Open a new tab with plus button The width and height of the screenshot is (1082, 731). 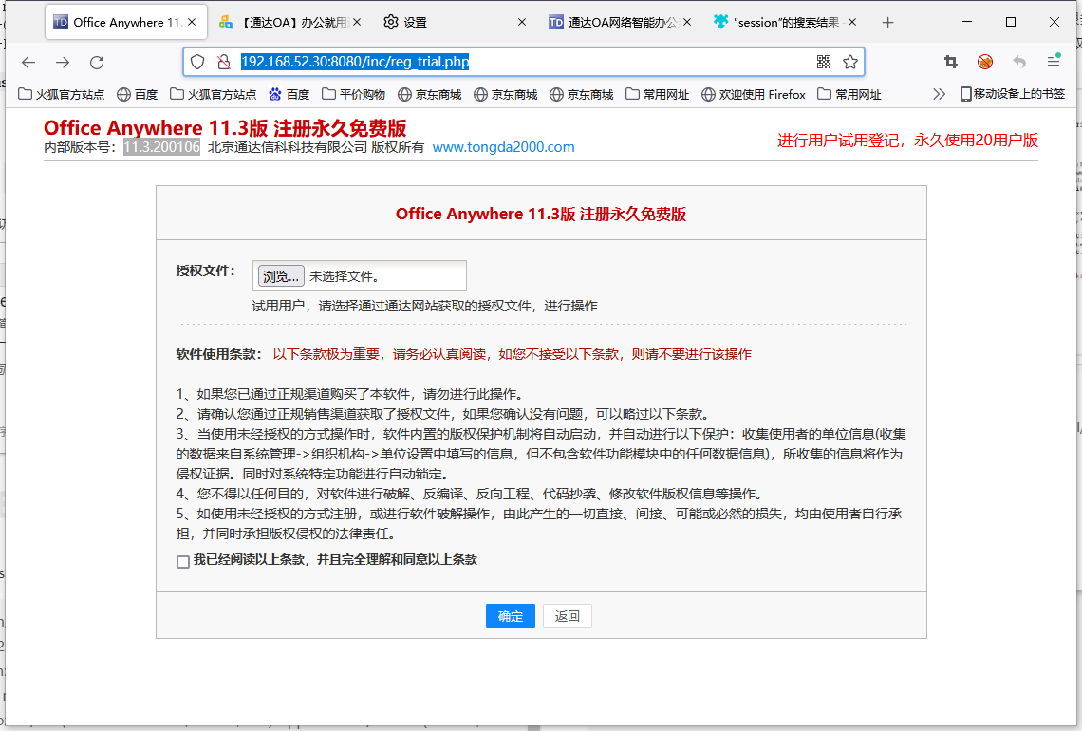click(887, 23)
